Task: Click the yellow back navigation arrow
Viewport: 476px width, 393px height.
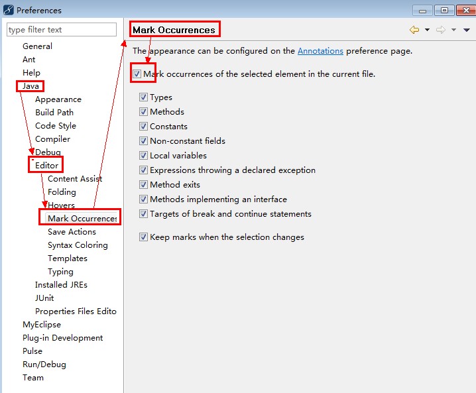Action: 414,30
